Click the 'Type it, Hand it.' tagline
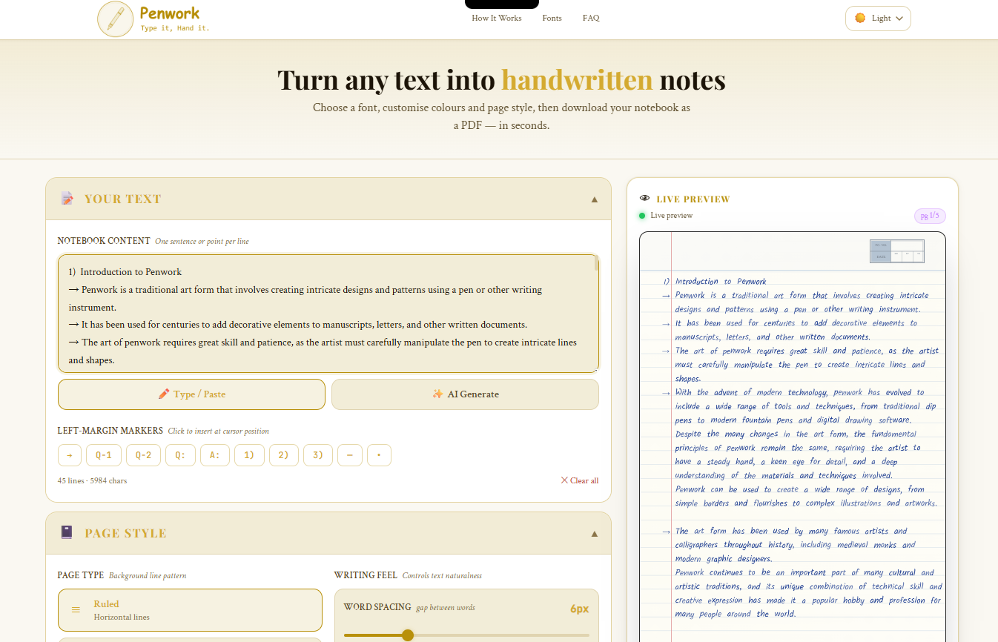Screen dimensions: 998x642 175,28
